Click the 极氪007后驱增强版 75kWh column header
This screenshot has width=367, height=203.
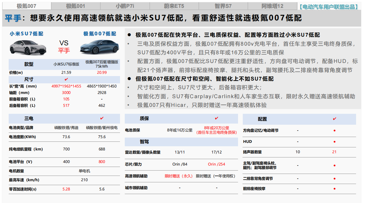click(x=102, y=64)
